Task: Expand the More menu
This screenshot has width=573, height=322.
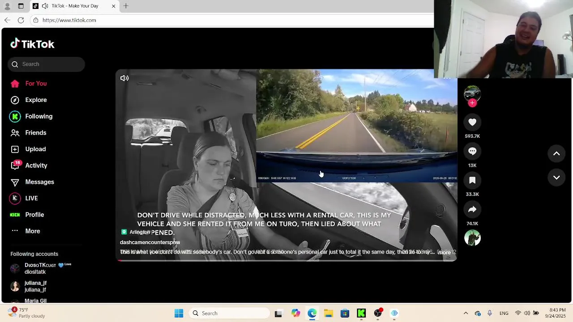Action: click(26, 231)
